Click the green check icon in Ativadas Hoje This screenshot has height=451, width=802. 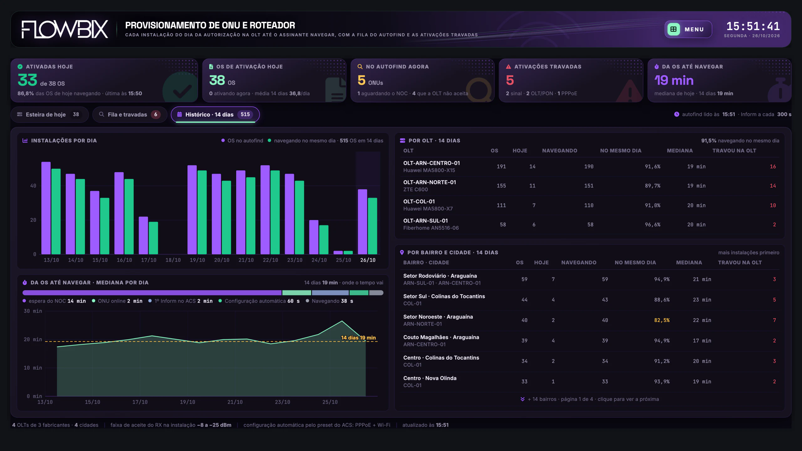[20, 67]
